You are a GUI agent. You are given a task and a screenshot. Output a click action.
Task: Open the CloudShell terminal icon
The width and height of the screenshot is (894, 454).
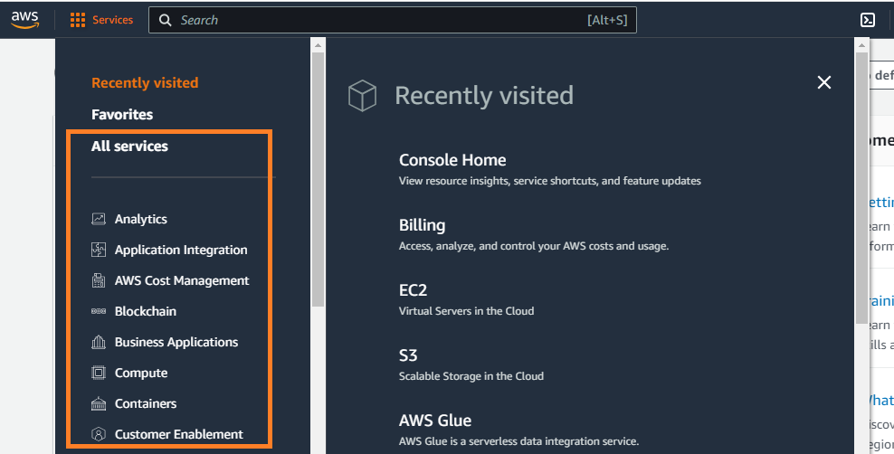pyautogui.click(x=867, y=20)
